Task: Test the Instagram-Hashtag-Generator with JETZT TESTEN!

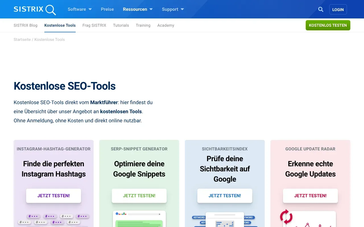Action: coord(53,196)
